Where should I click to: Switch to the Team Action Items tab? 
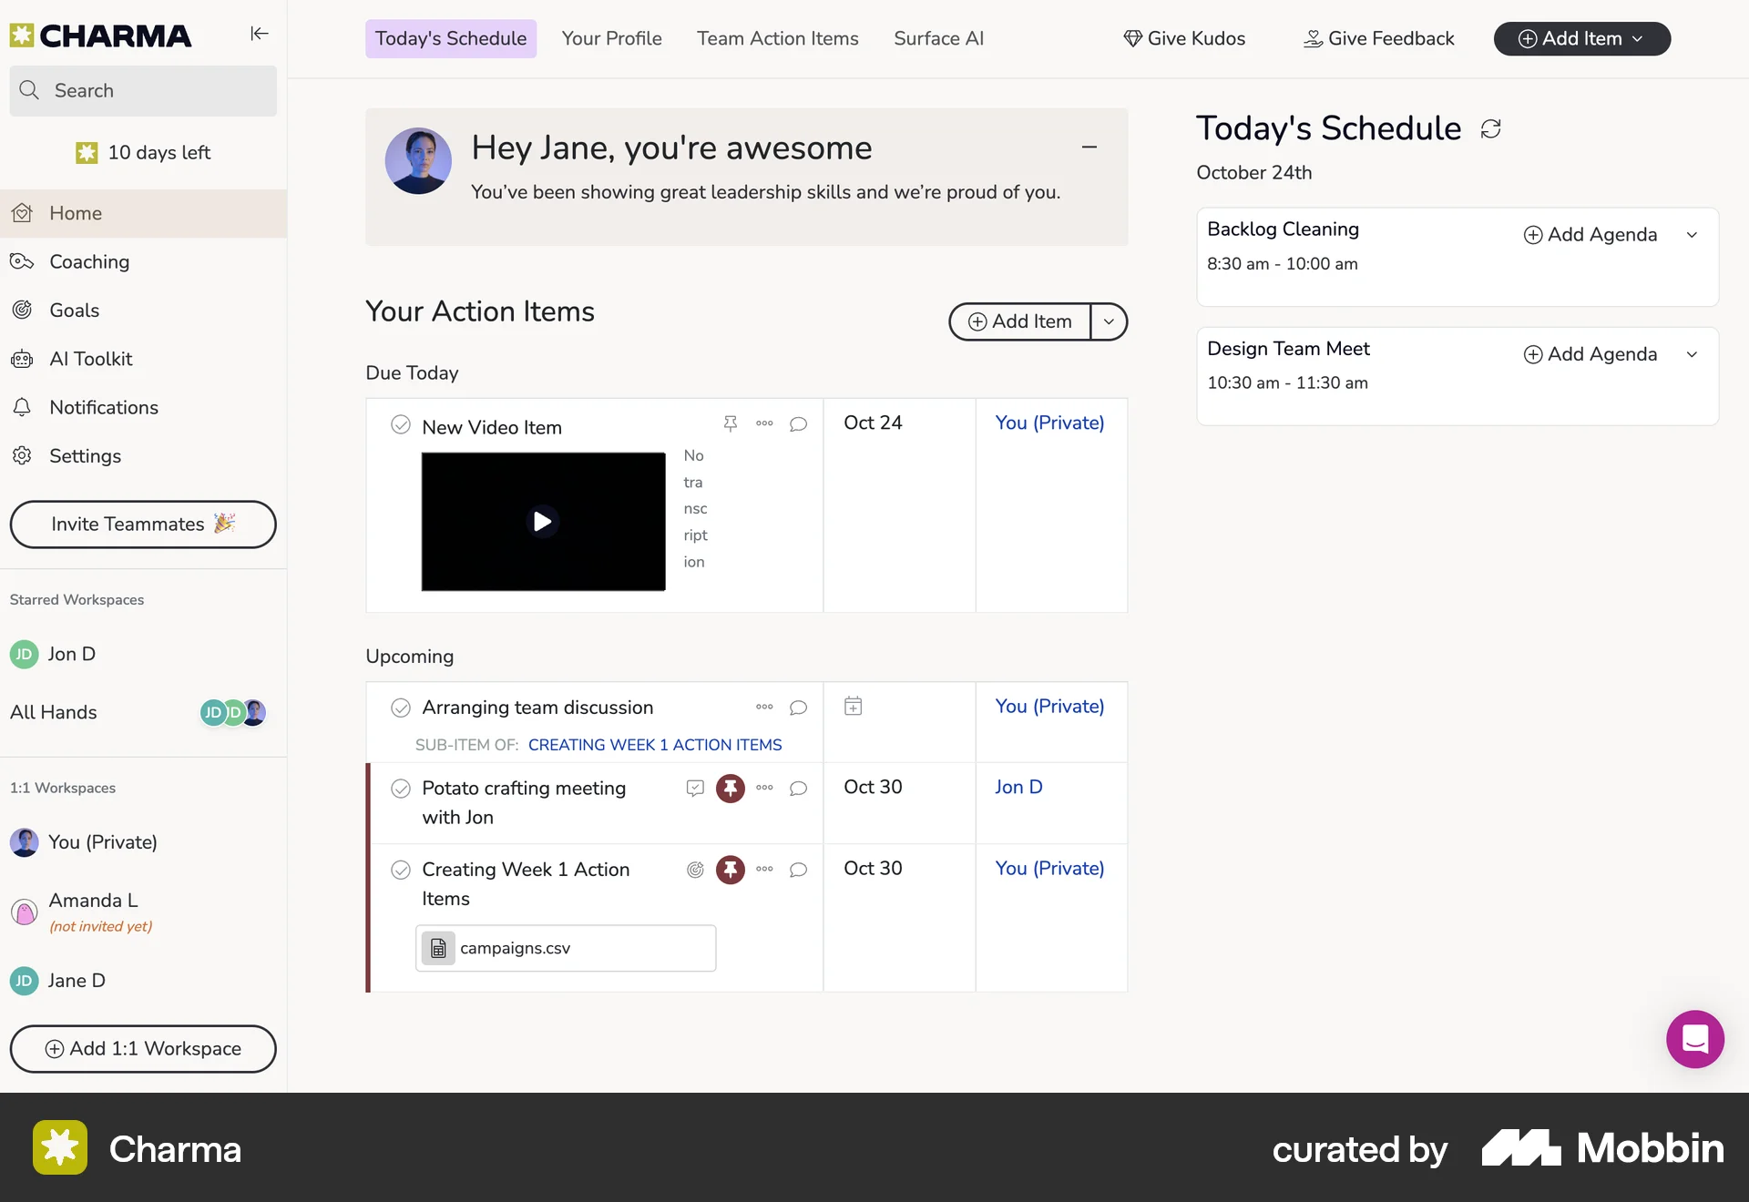[777, 38]
